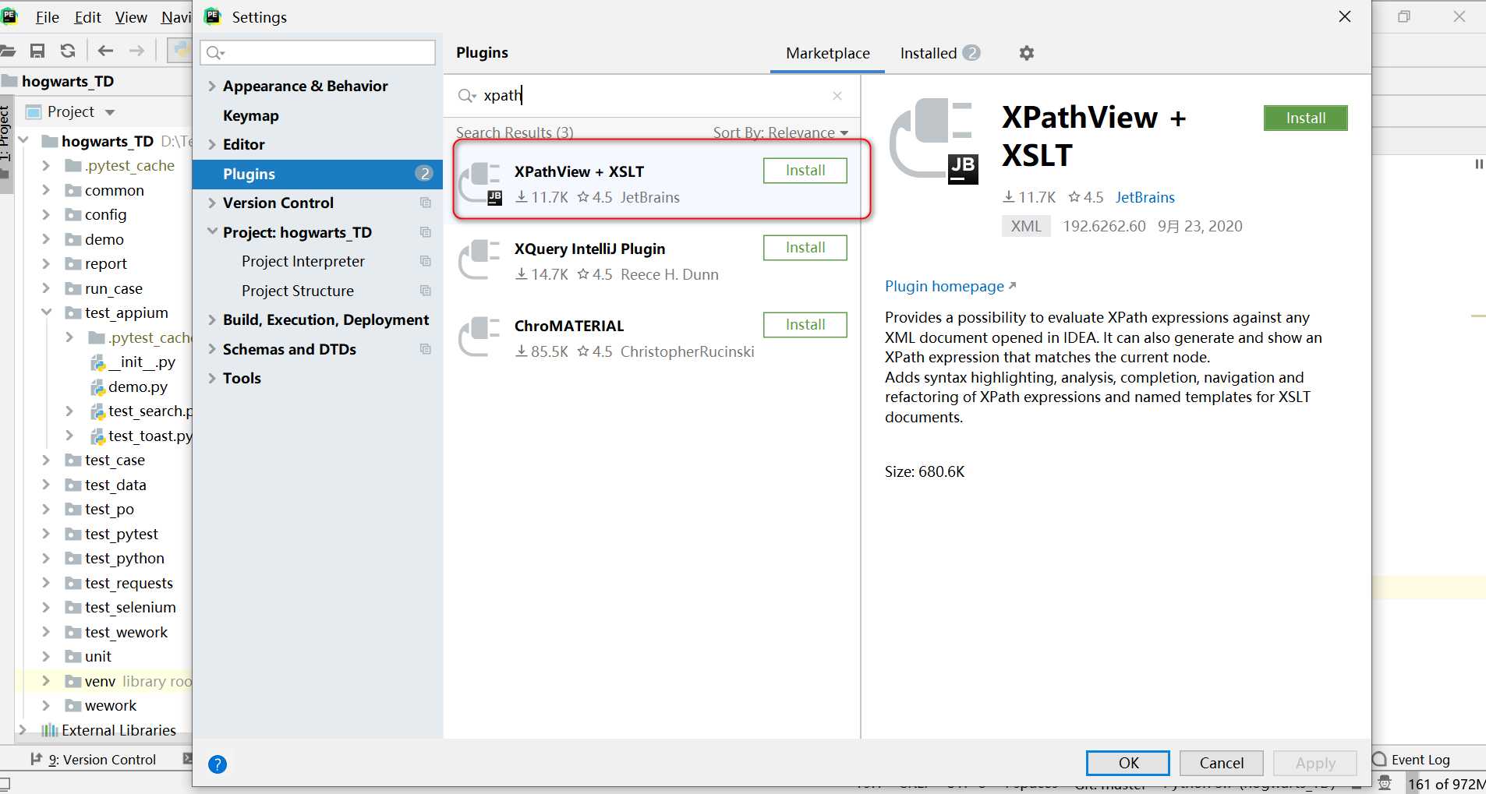
Task: Collapse Project: hogwarts_TD section
Action: click(x=212, y=232)
